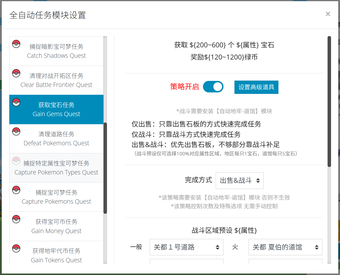Click the settings panel scrollbar thumb
The width and height of the screenshot is (340, 275).
(x=329, y=101)
